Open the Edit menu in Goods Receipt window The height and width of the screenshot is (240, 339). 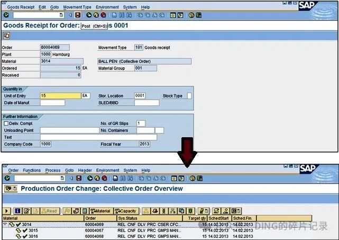tap(42, 7)
